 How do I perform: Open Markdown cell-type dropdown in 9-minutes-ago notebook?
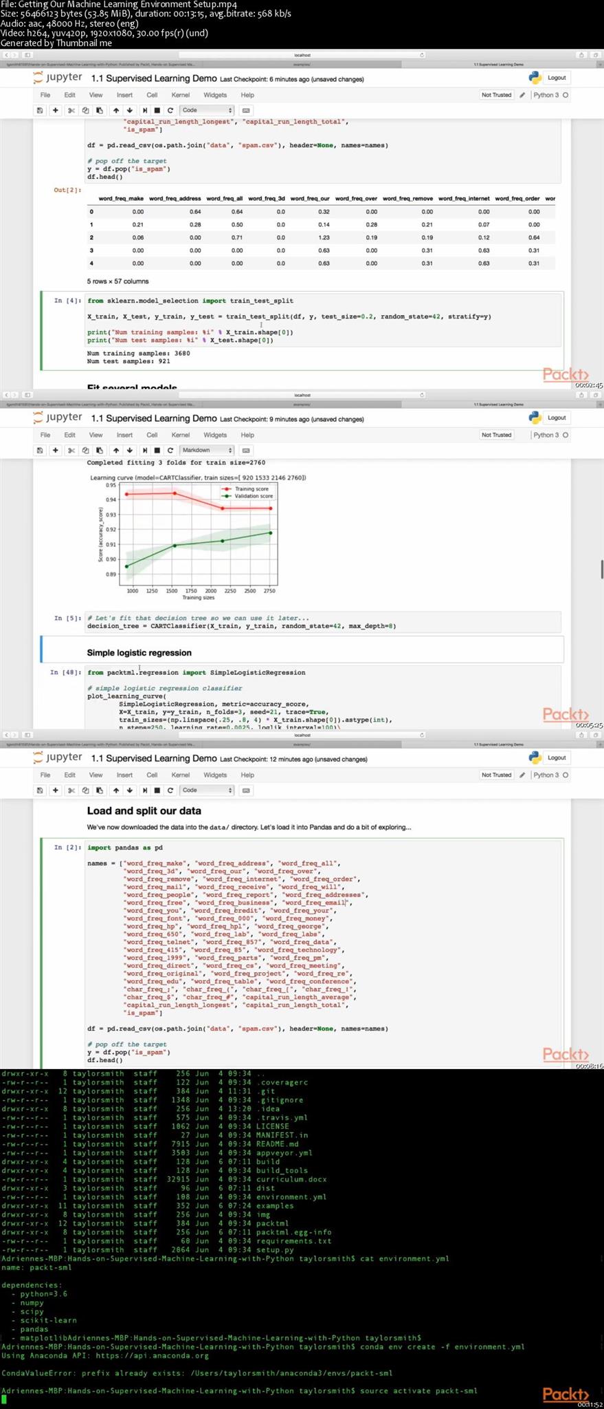(207, 450)
